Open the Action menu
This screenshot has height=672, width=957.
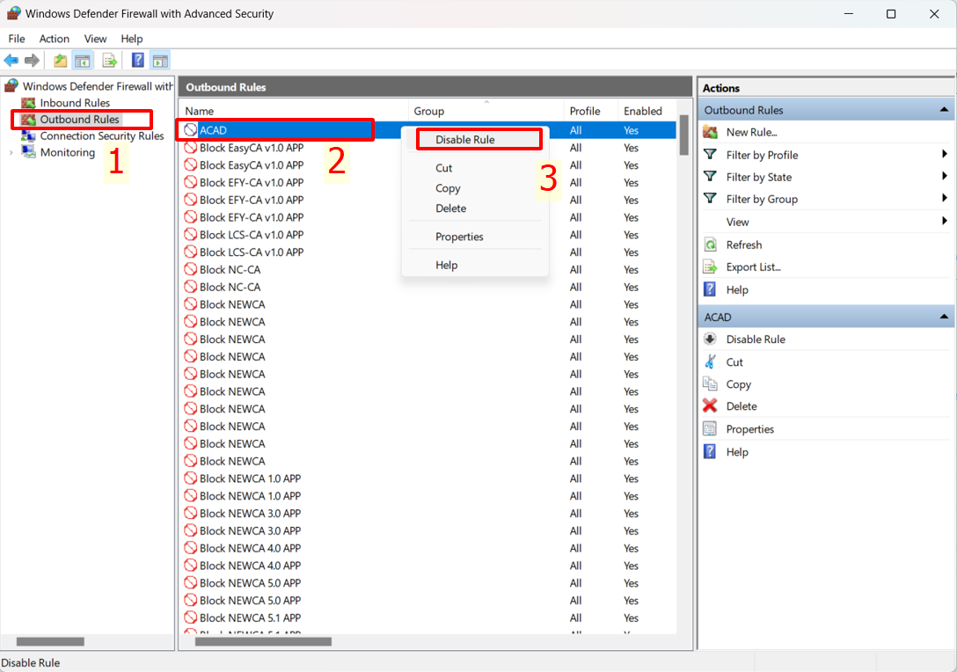point(55,39)
